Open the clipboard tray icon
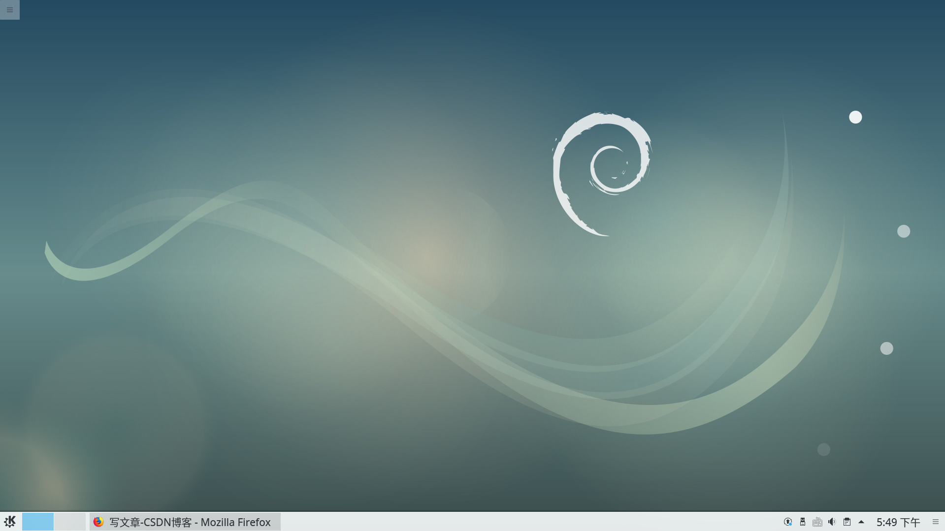945x531 pixels. 847,522
